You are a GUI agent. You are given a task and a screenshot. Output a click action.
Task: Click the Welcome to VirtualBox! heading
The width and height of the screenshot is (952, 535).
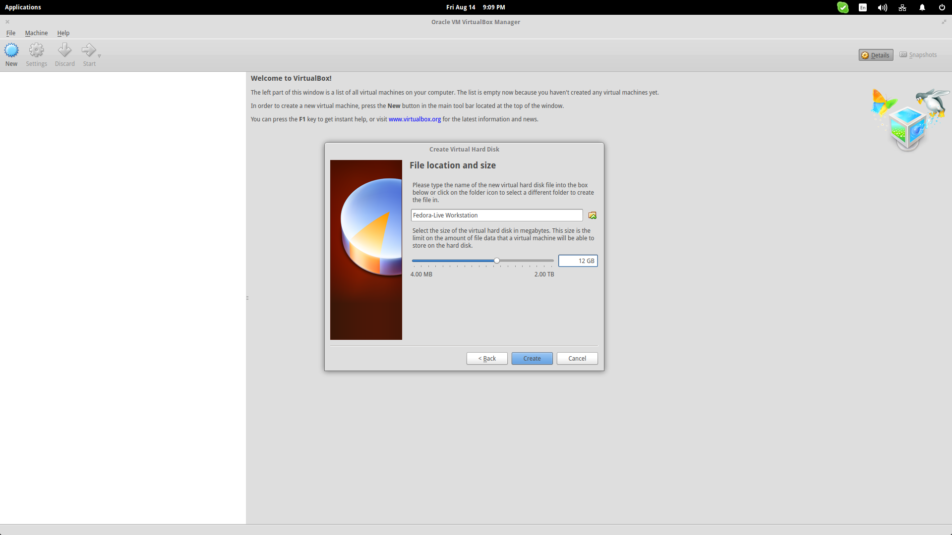(x=291, y=78)
